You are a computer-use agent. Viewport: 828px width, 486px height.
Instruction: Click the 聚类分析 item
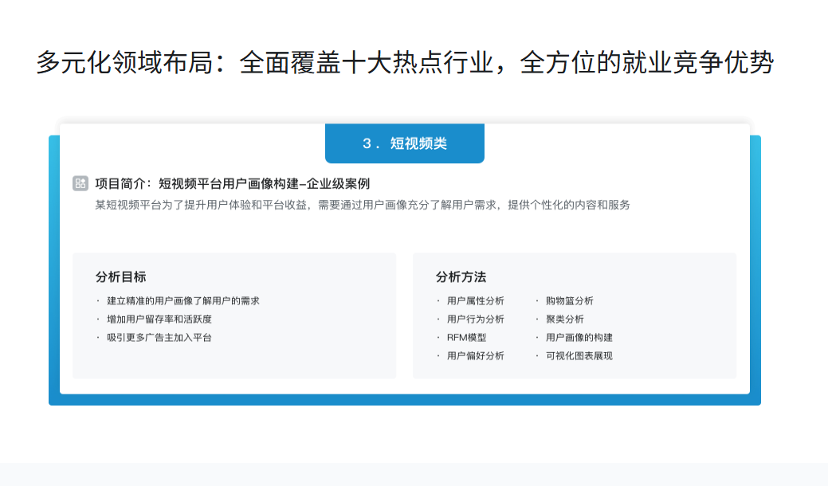point(564,319)
